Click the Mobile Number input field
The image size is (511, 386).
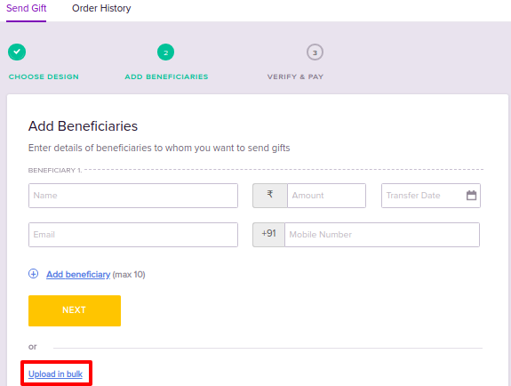pyautogui.click(x=382, y=235)
